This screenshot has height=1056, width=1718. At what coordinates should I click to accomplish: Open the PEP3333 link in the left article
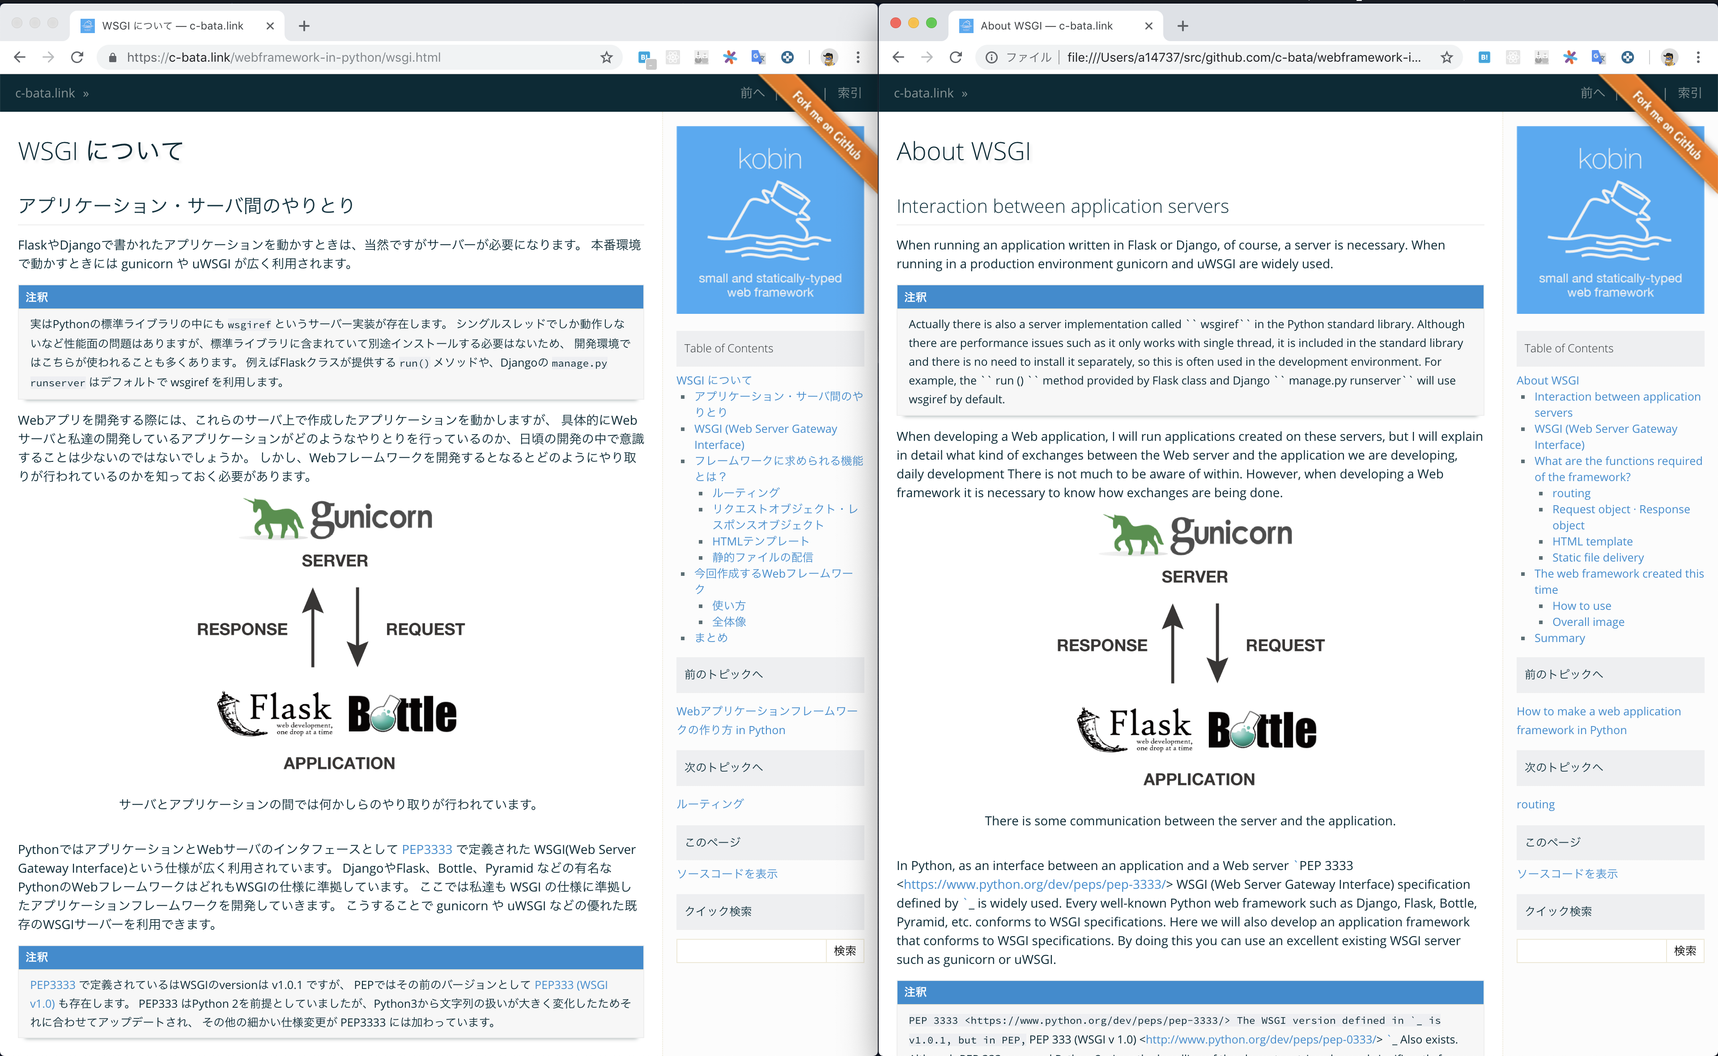click(426, 849)
